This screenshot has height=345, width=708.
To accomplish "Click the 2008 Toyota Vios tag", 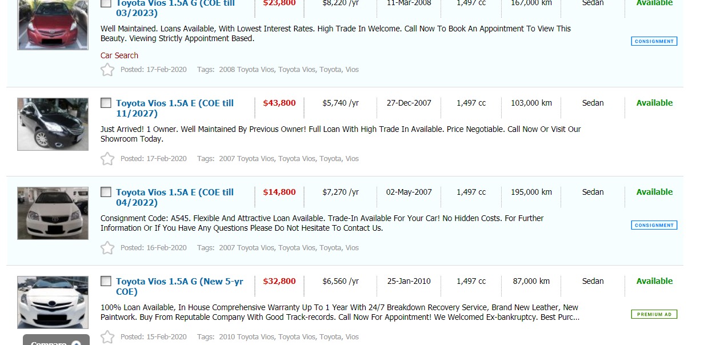I will (x=246, y=70).
